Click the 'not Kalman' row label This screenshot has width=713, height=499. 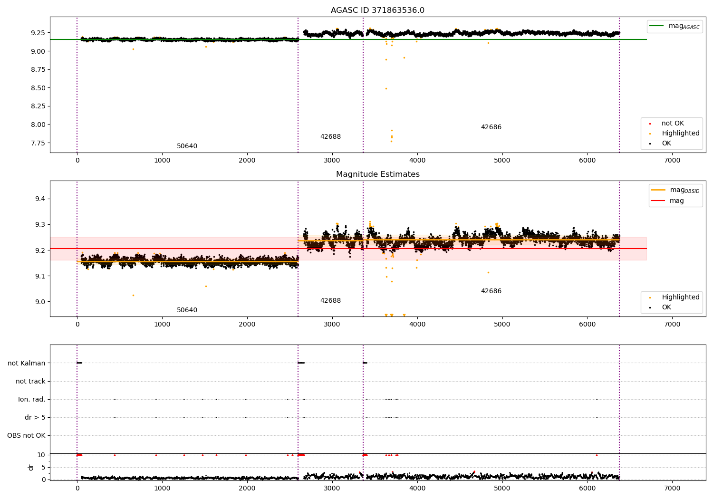pyautogui.click(x=27, y=364)
